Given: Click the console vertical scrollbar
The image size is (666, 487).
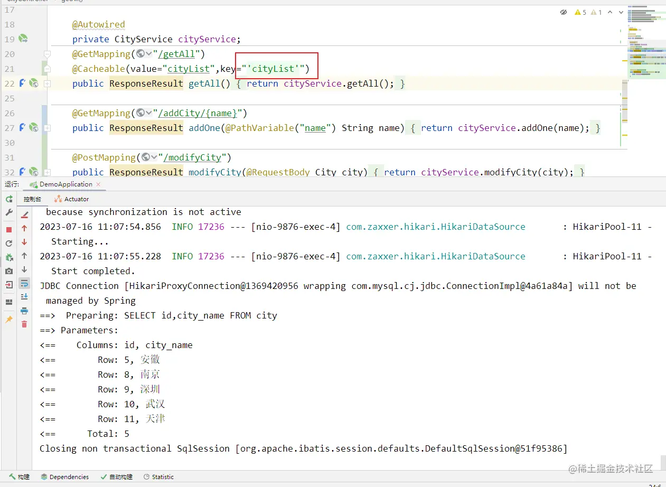Looking at the screenshot, I should [663, 464].
